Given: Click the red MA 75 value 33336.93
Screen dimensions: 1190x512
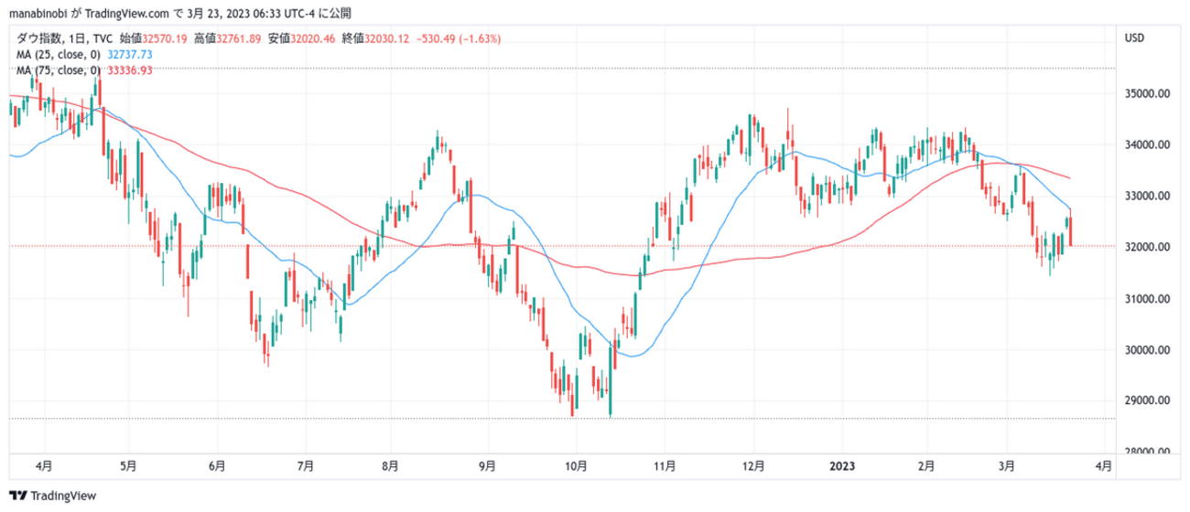Looking at the screenshot, I should coord(130,70).
